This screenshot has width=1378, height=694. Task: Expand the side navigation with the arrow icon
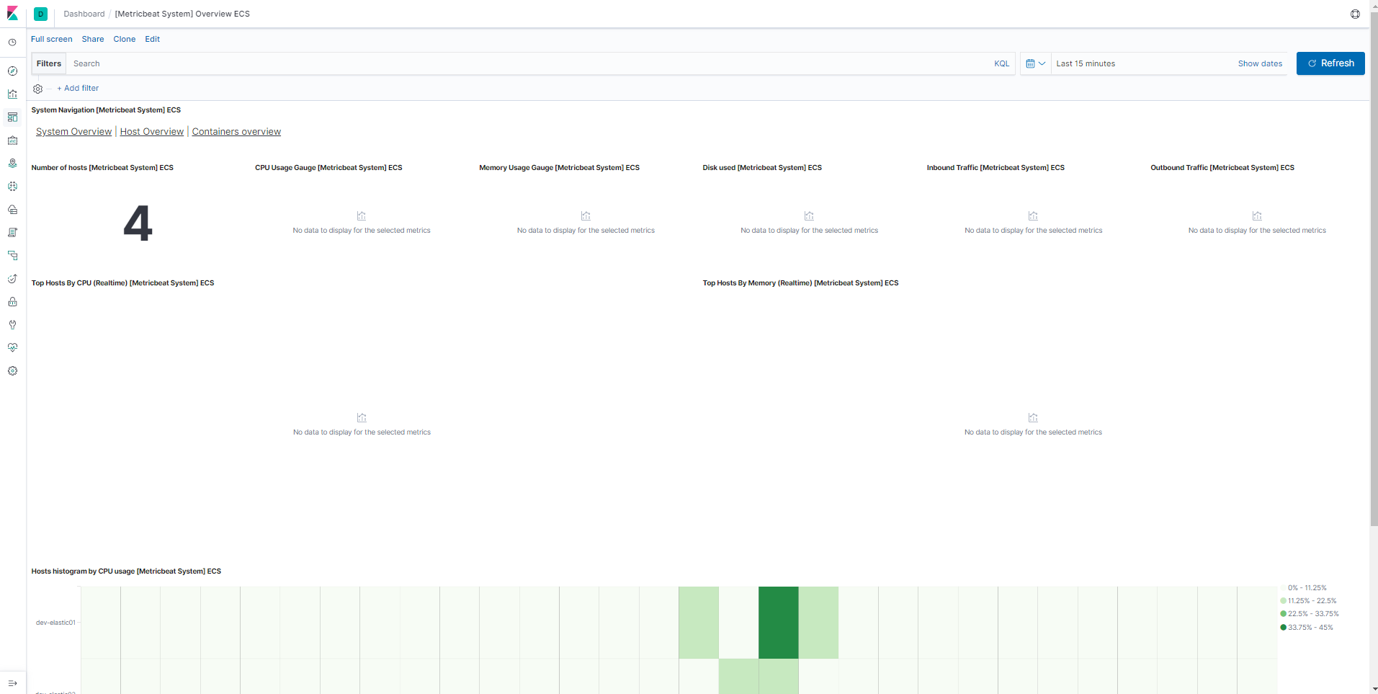click(12, 683)
